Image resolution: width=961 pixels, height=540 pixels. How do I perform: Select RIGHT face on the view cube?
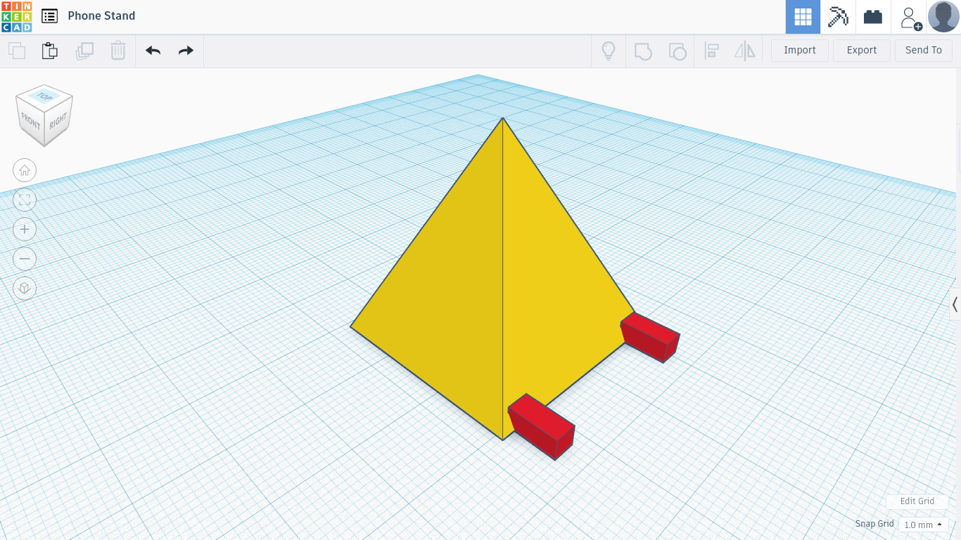[58, 120]
